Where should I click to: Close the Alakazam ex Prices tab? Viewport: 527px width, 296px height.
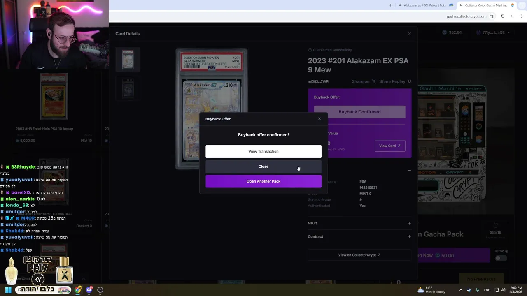pyautogui.click(x=400, y=5)
